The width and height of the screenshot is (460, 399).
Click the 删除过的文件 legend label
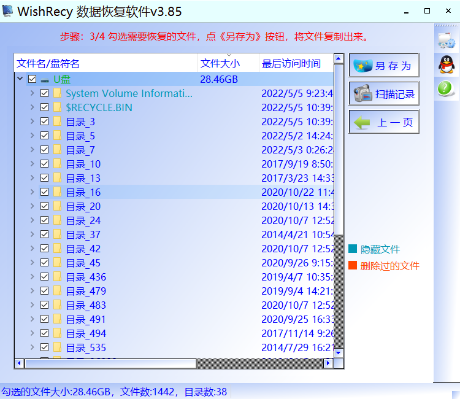390,266
